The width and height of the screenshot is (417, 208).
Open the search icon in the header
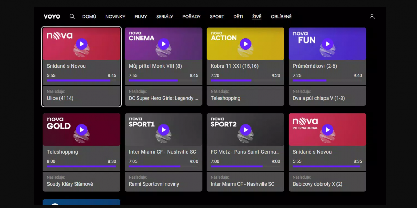(x=72, y=16)
